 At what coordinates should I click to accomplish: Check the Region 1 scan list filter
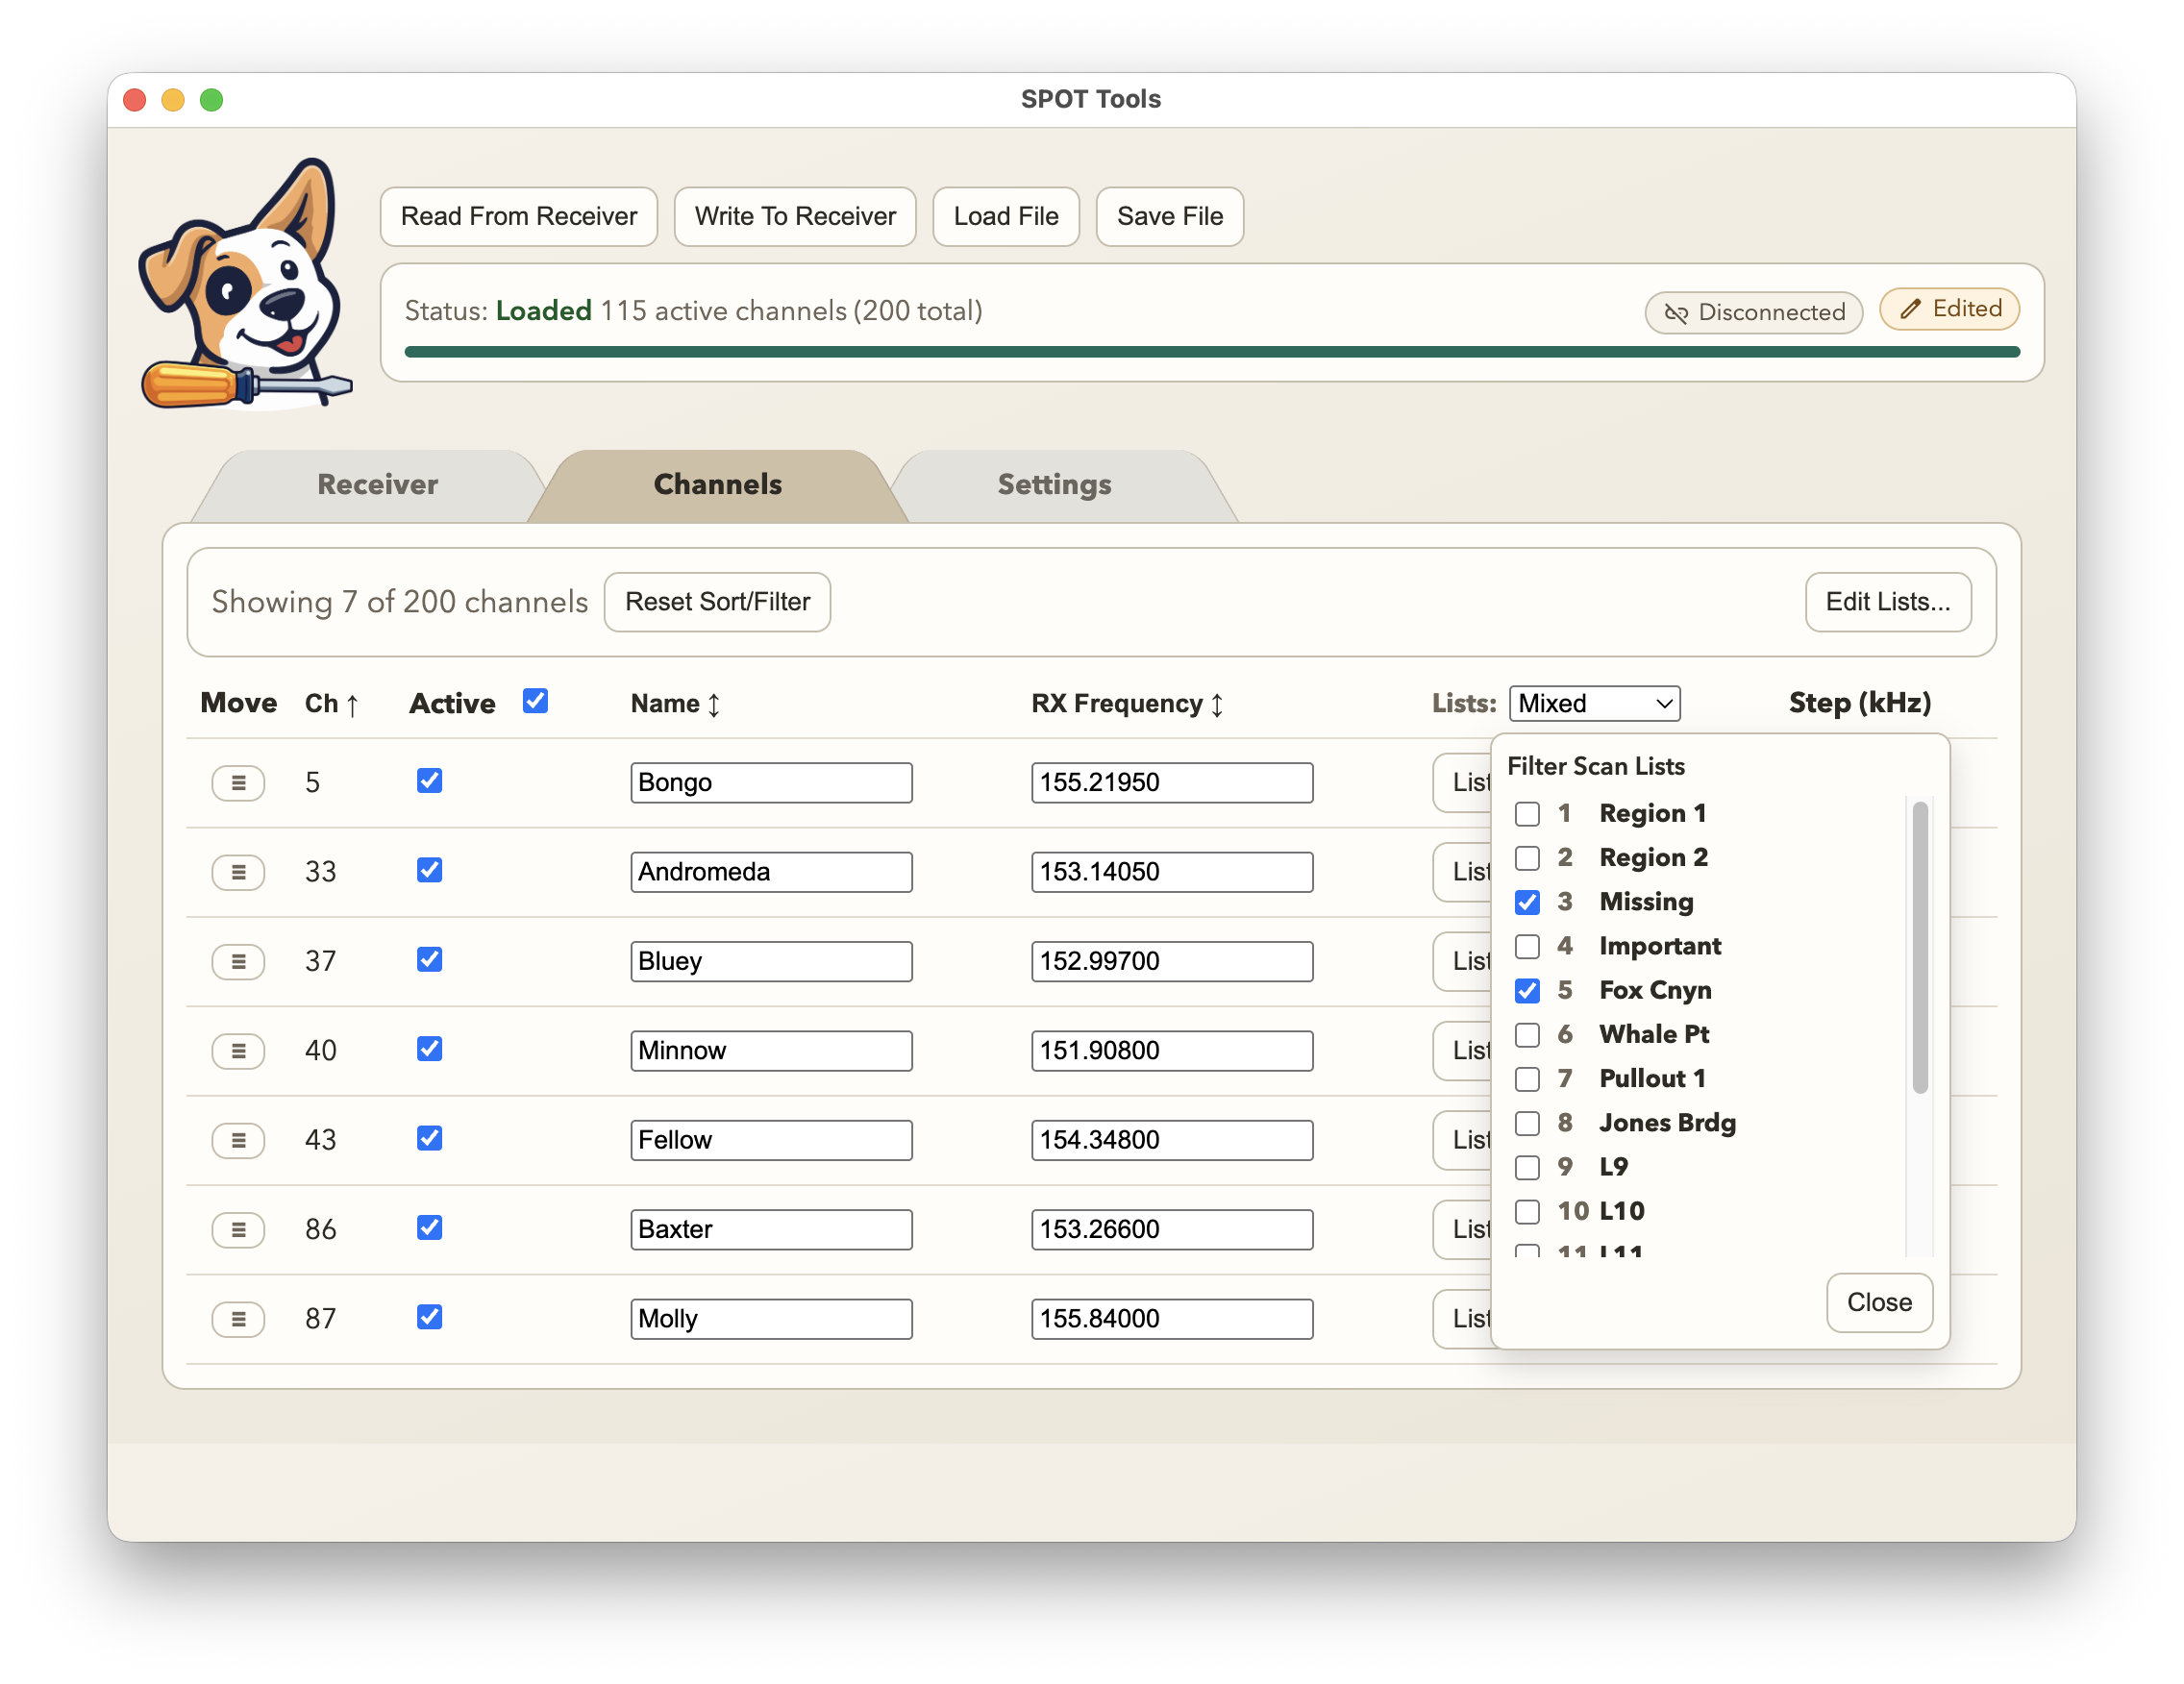pyautogui.click(x=1527, y=814)
